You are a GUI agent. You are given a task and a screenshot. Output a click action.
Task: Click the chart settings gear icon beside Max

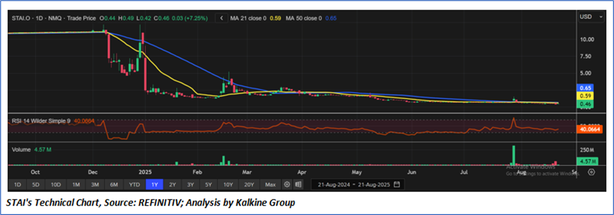click(287, 184)
